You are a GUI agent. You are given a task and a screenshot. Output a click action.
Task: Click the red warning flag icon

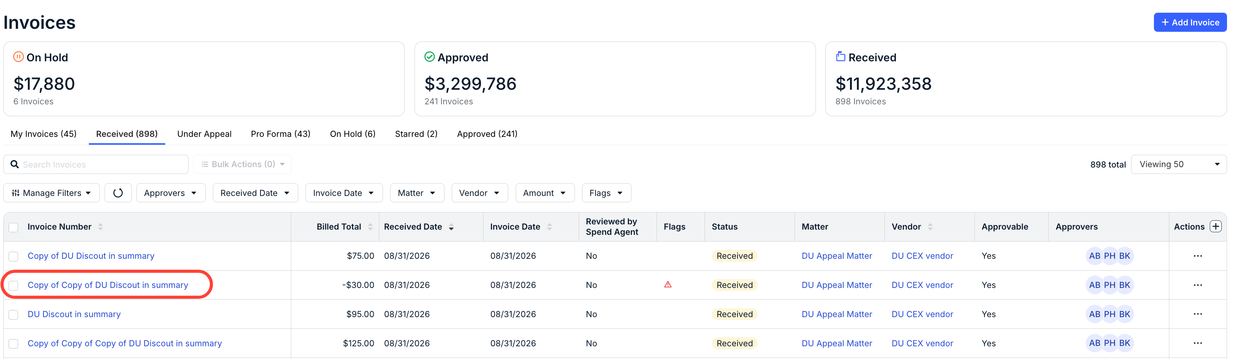tap(667, 285)
